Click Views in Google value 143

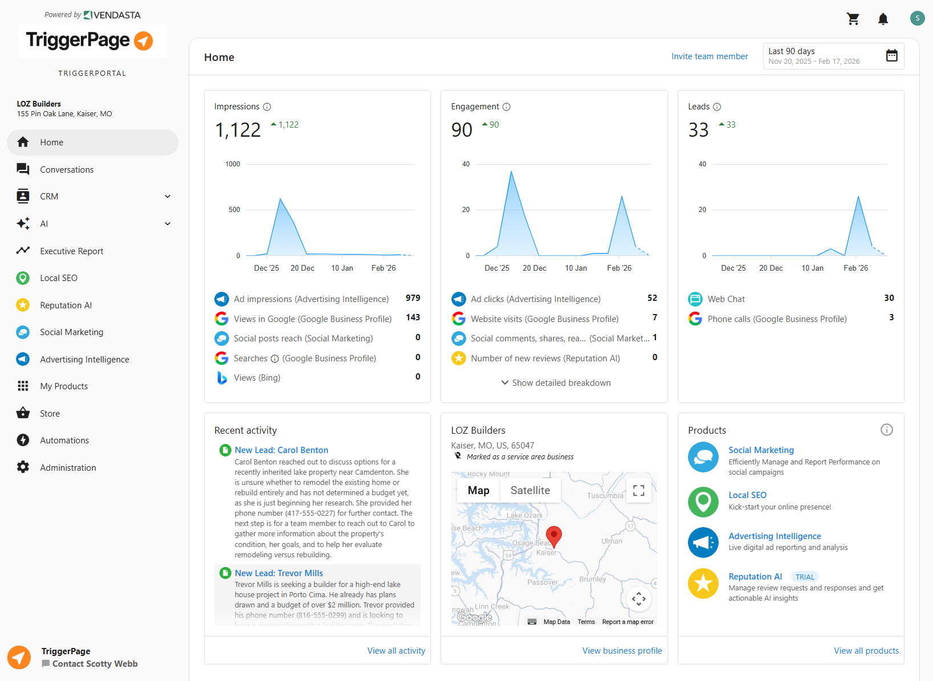pyautogui.click(x=413, y=317)
